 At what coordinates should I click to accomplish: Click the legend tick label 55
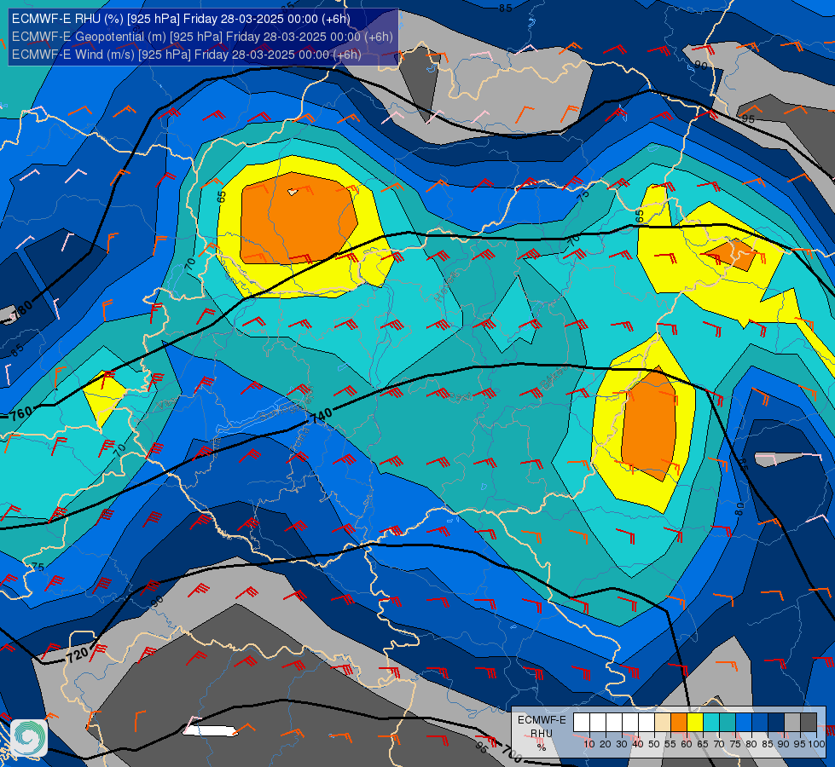click(670, 744)
